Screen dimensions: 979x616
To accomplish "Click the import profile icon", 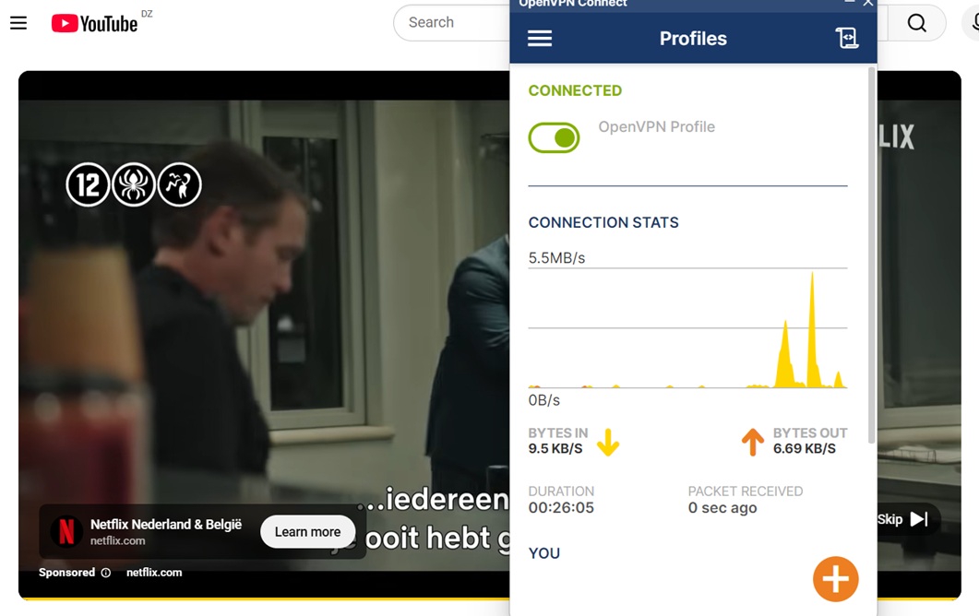I will point(847,38).
